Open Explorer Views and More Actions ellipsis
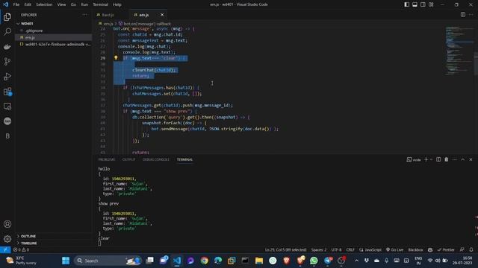 [x=84, y=15]
